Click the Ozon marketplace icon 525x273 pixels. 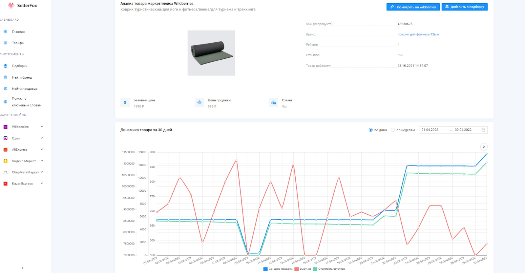[5, 138]
